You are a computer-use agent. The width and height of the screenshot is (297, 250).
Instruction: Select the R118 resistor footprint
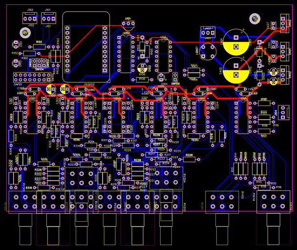point(264,103)
